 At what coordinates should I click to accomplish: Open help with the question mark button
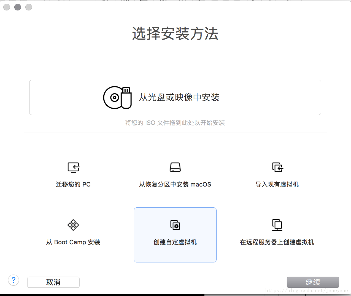[13, 280]
